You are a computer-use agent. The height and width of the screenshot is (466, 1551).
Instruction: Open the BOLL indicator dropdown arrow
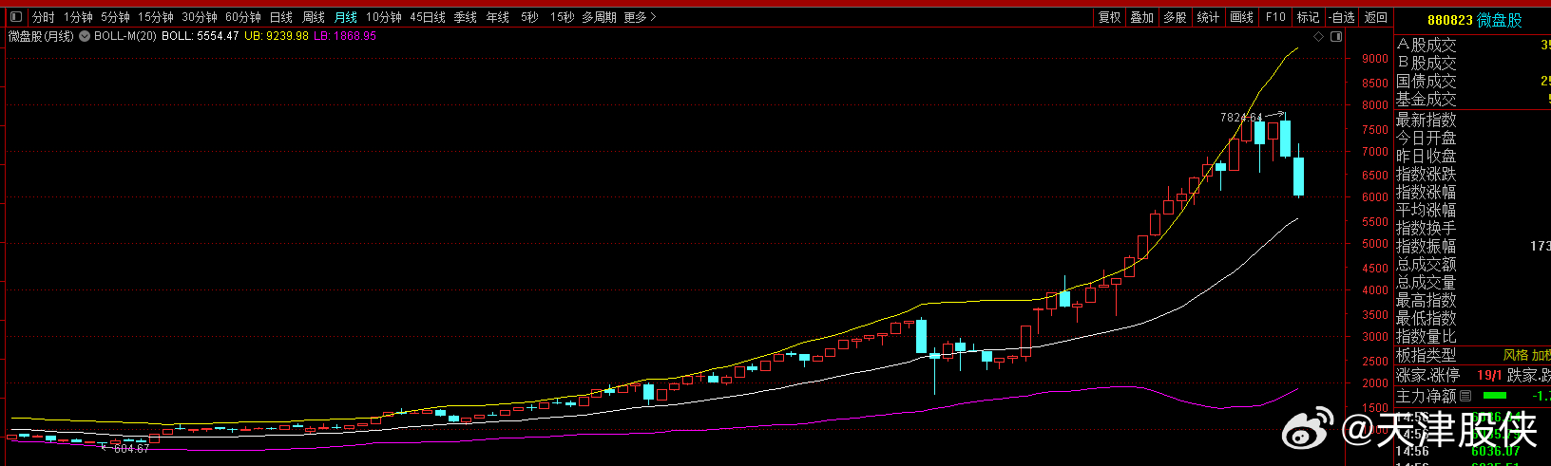pos(85,36)
